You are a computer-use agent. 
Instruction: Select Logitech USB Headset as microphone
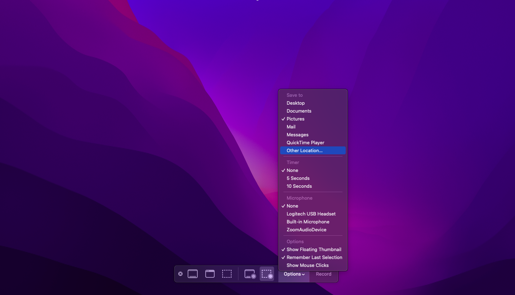pos(311,214)
